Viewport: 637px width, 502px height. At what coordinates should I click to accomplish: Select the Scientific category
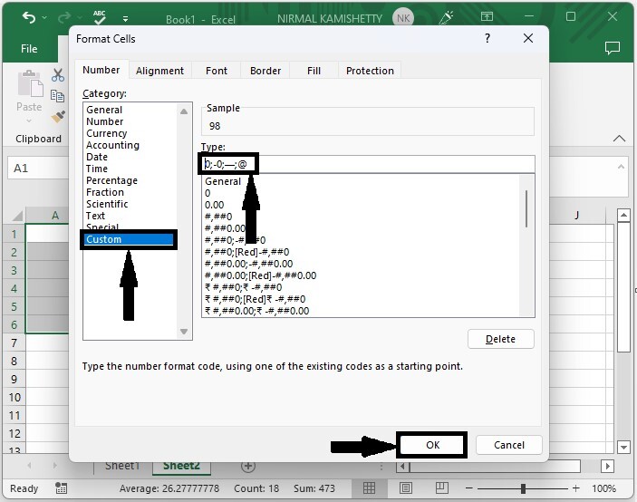pyautogui.click(x=107, y=204)
